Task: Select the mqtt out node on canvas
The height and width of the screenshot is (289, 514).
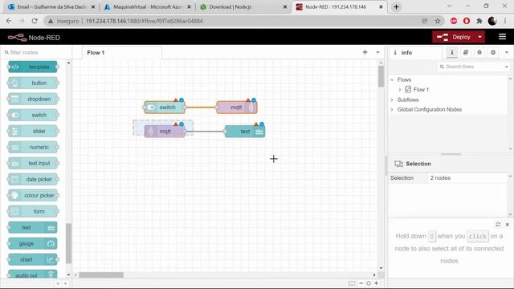Action: (237, 108)
